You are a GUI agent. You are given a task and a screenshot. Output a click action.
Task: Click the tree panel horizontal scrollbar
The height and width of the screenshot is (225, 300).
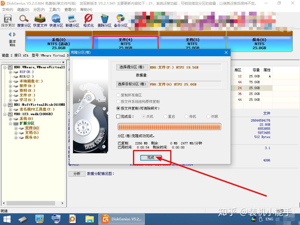(x=30, y=203)
